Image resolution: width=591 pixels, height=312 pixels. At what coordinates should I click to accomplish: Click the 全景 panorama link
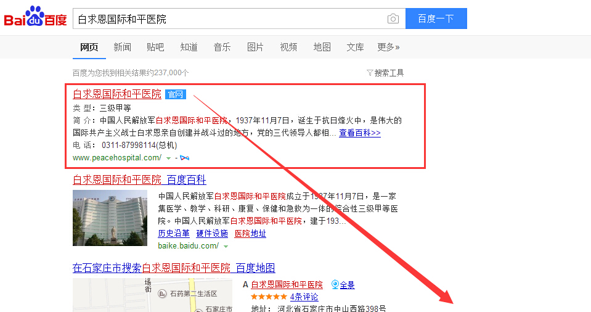pos(347,285)
